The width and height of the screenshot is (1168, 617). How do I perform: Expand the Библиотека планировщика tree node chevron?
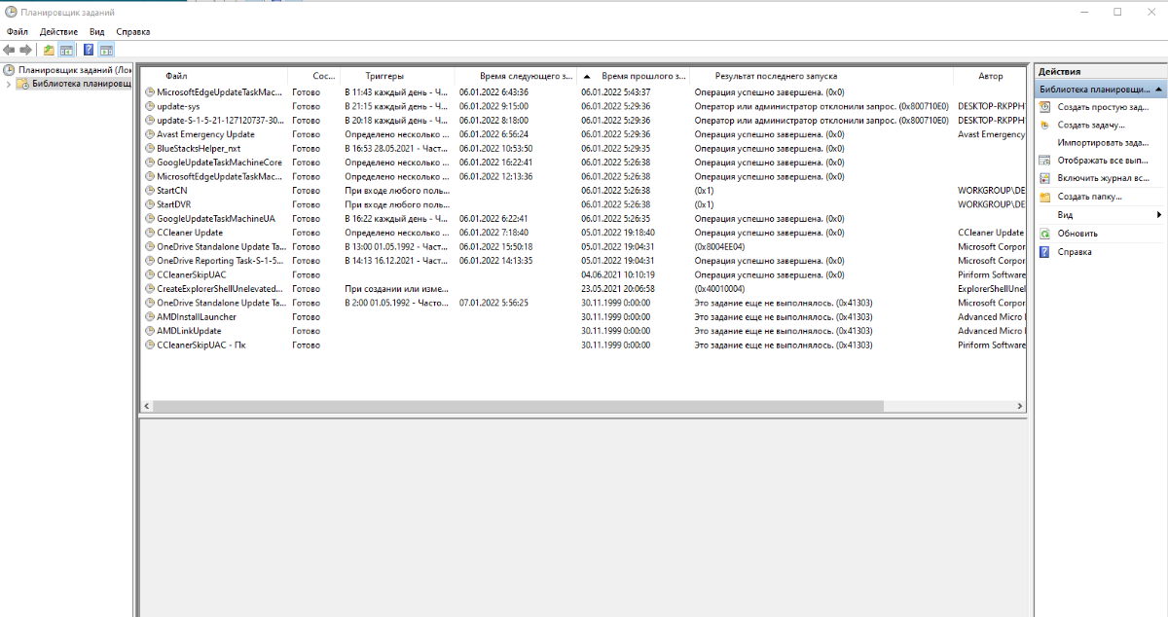9,84
